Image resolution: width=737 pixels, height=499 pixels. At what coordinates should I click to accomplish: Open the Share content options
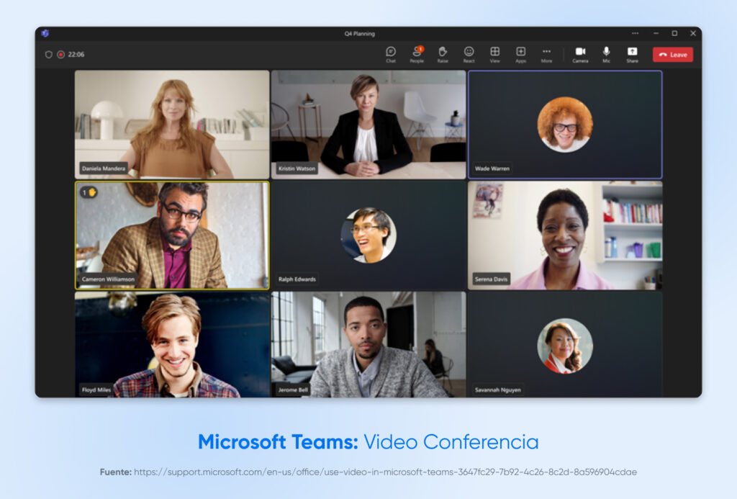(632, 54)
